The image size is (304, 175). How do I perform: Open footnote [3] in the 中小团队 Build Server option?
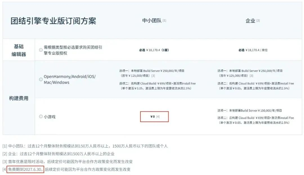[153, 76]
